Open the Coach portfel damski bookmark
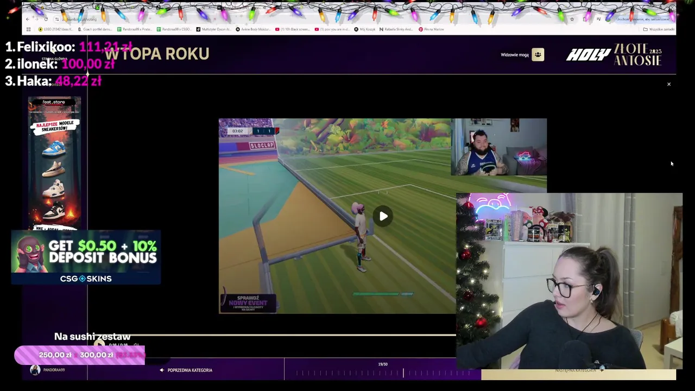The height and width of the screenshot is (391, 695). (x=95, y=29)
